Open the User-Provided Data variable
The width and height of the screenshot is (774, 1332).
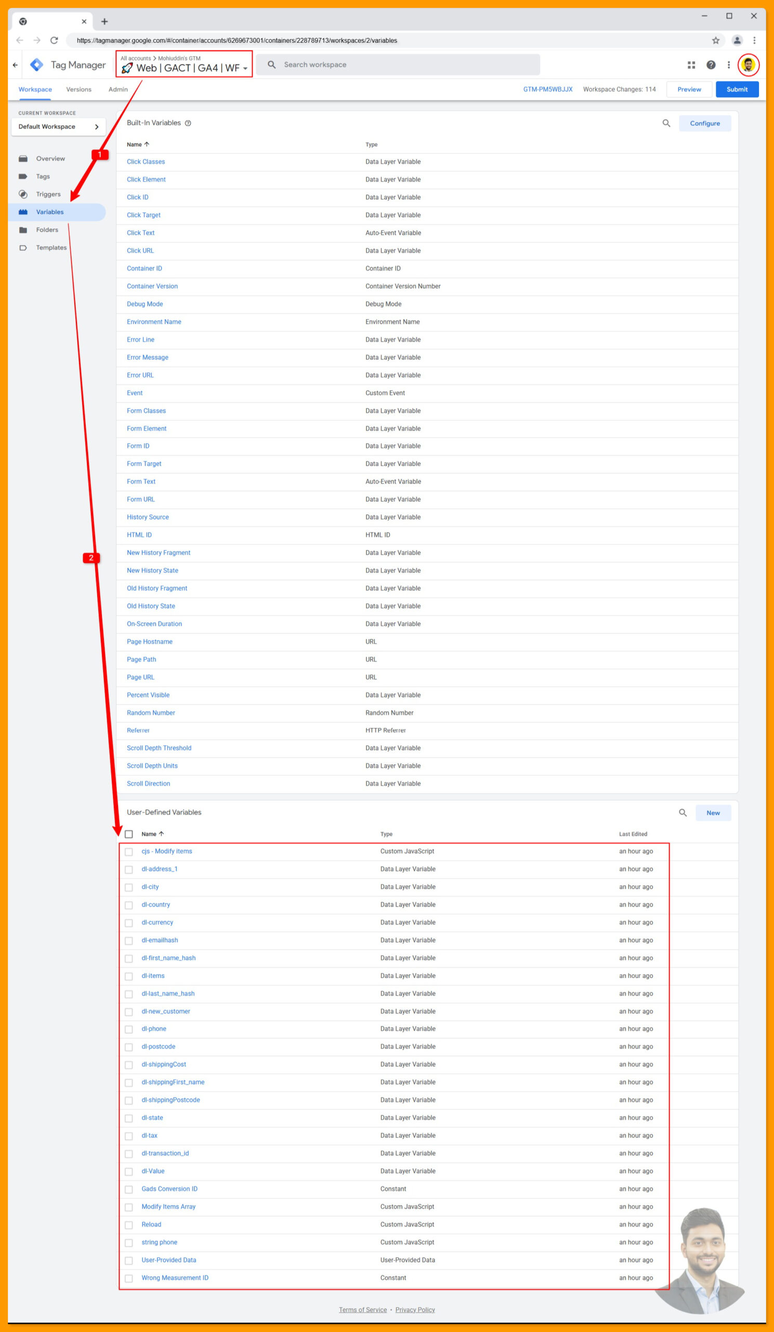pyautogui.click(x=169, y=1260)
